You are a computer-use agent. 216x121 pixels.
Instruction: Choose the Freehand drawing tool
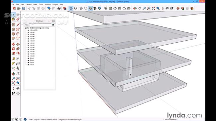(18, 29)
